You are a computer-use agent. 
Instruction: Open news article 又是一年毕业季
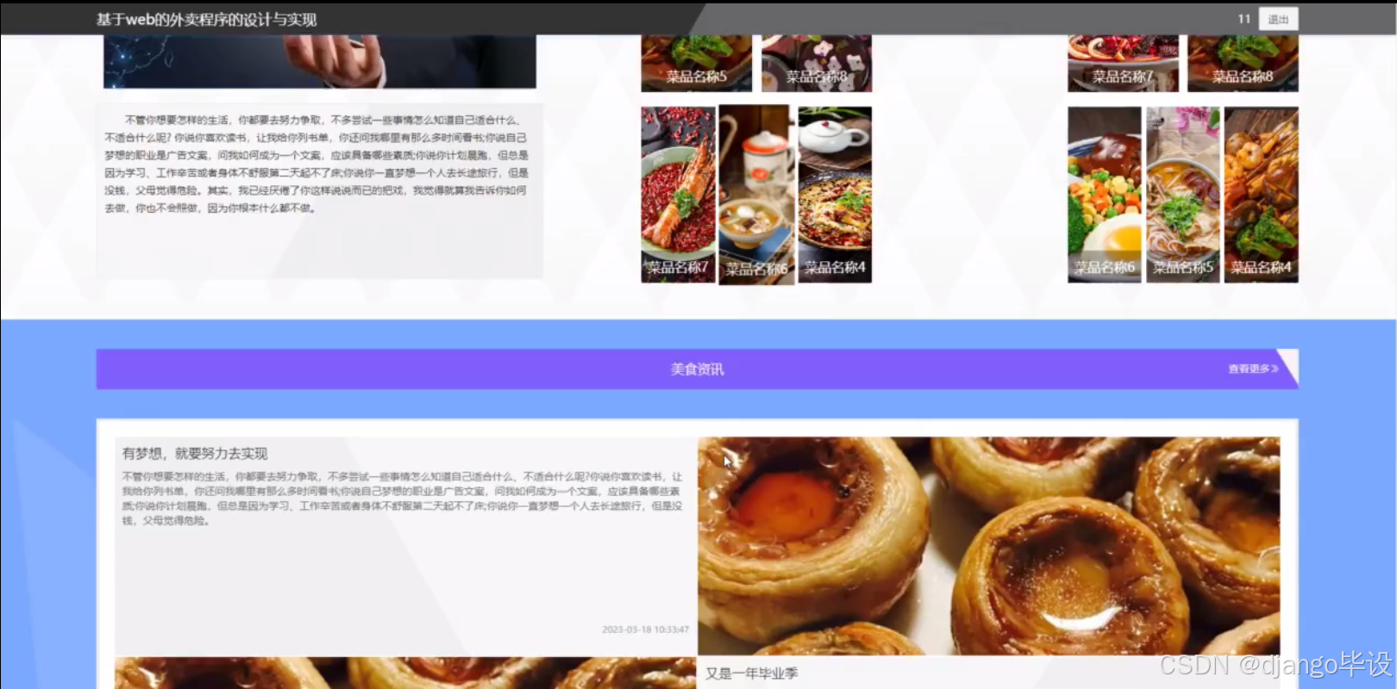[x=751, y=673]
